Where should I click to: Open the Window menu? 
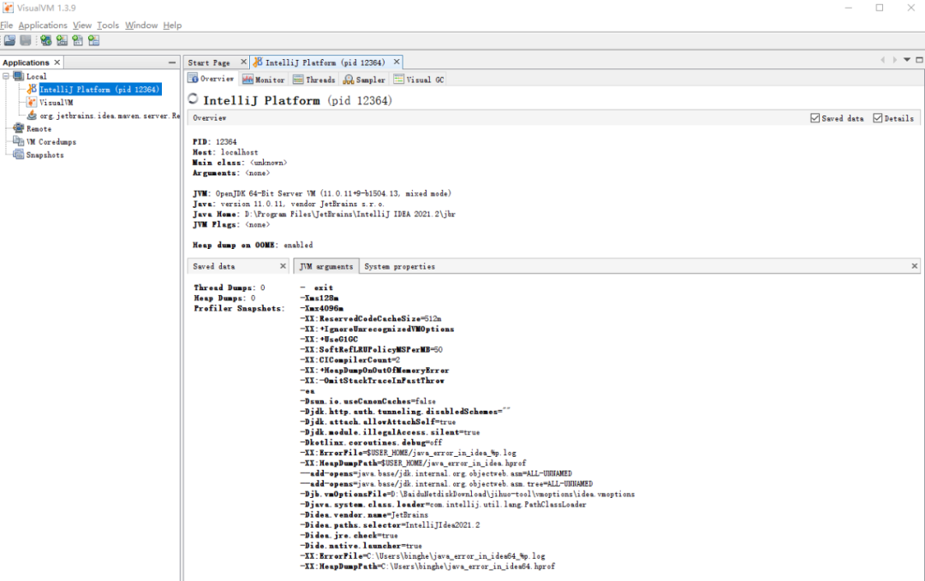click(x=141, y=26)
